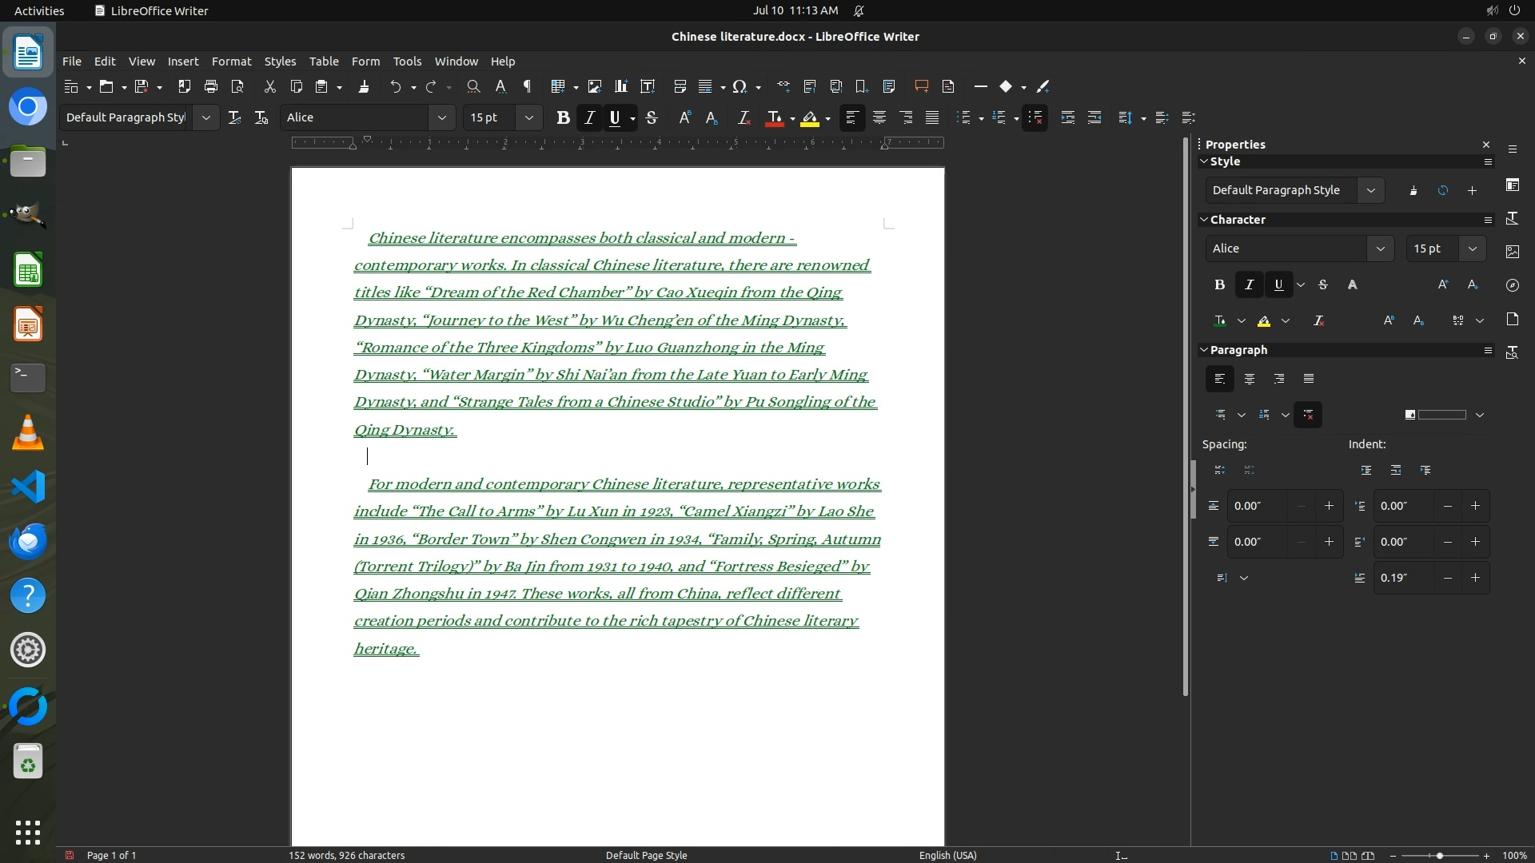Click English (USA) language in status bar
The image size is (1535, 863).
947,855
